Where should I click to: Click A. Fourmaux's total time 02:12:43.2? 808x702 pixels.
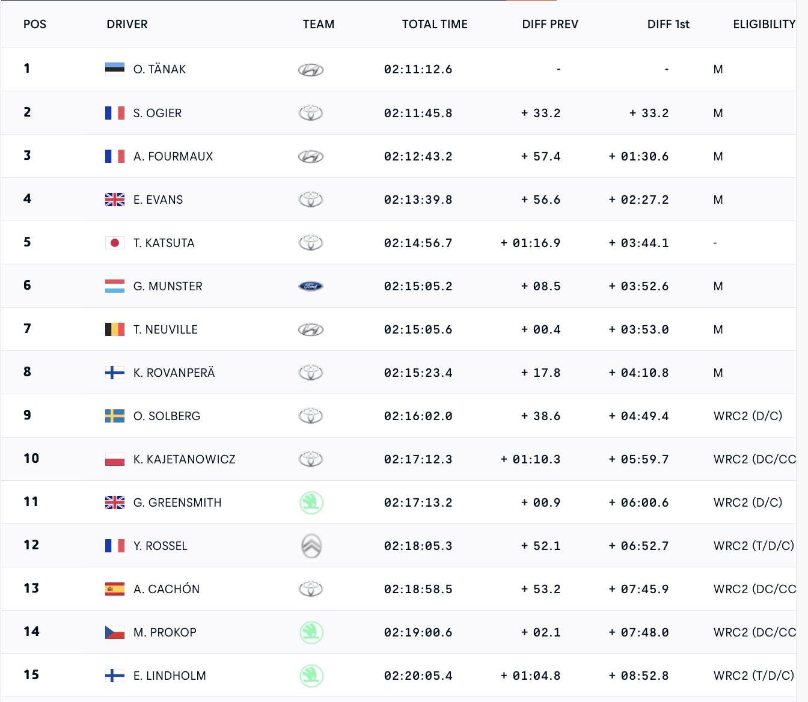[418, 156]
